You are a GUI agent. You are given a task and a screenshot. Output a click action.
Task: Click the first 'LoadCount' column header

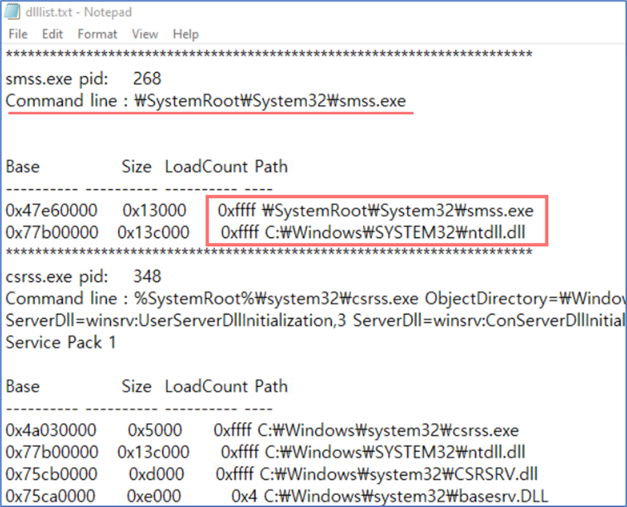coord(206,166)
